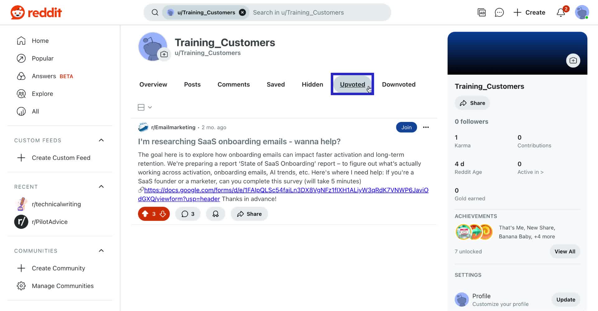The image size is (598, 311).
Task: Click the downvote arrow on the post
Action: click(x=163, y=214)
